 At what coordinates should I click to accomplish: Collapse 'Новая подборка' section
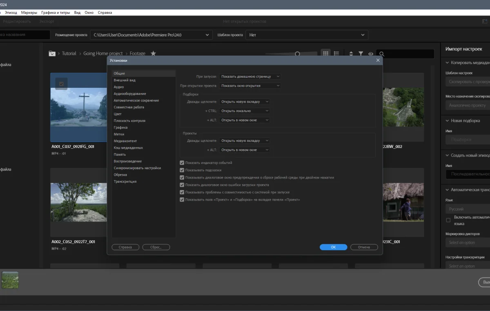click(x=447, y=121)
